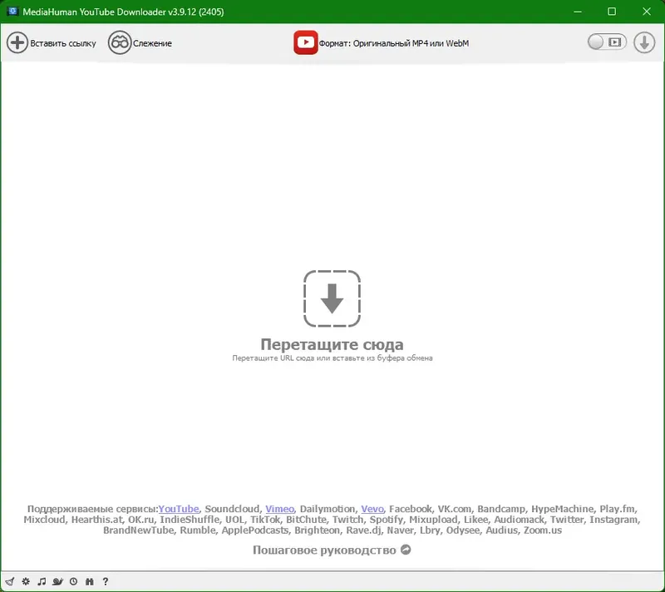This screenshot has height=592, width=665.
Task: Open the YouTube hyperlink in supported services
Action: tap(180, 508)
